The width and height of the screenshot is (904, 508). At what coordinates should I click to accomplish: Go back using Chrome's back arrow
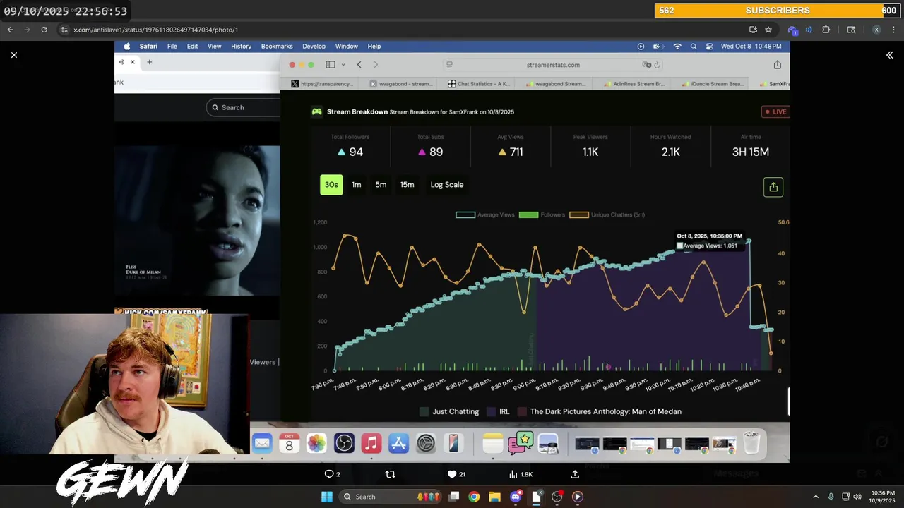tap(11, 30)
